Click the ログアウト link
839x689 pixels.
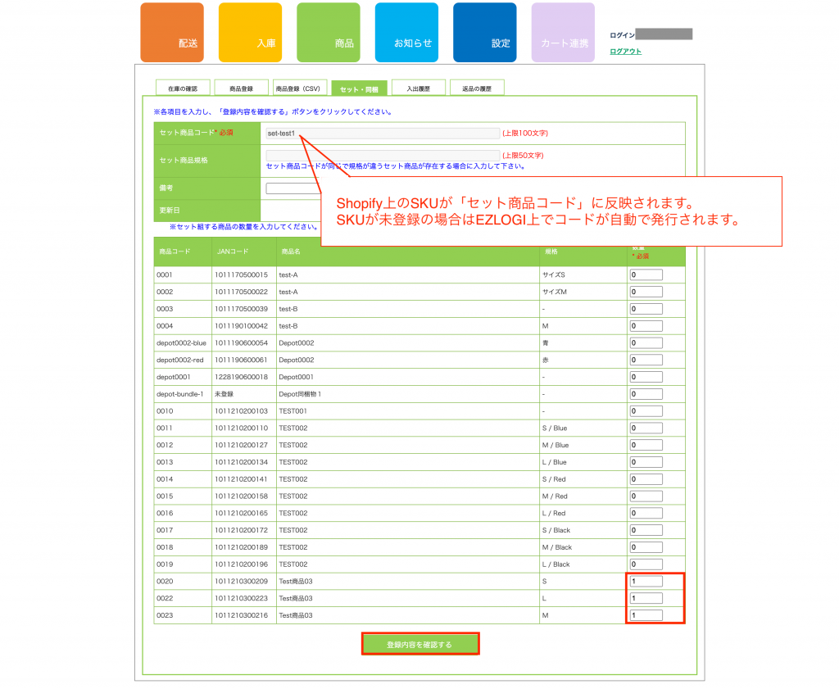(x=625, y=52)
